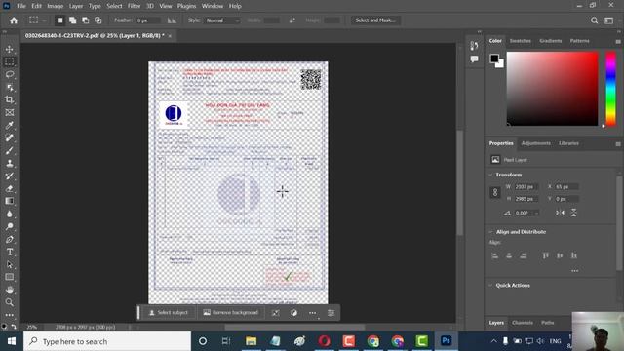Toggle anti-alias option beside Feather

tap(172, 20)
